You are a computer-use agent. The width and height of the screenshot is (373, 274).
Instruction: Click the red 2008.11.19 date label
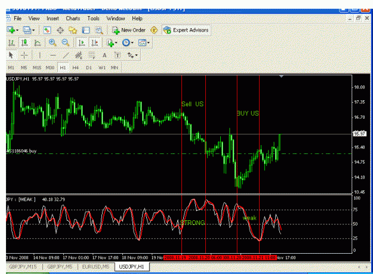pyautogui.click(x=175, y=258)
